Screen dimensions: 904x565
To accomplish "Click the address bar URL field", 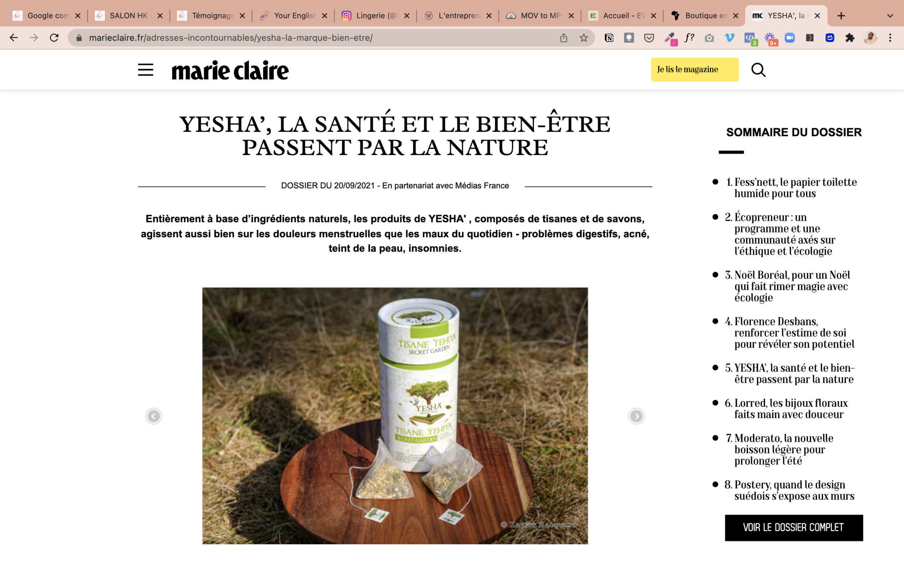I will [x=317, y=38].
